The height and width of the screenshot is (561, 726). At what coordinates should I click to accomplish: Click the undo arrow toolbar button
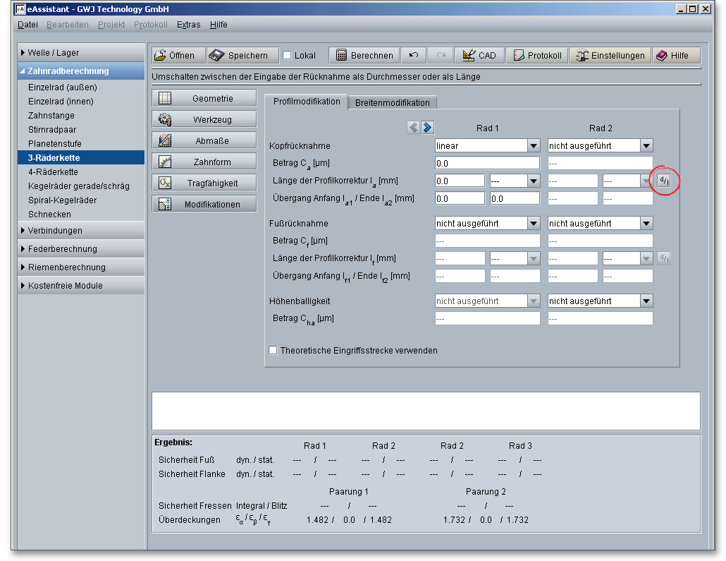pos(414,56)
